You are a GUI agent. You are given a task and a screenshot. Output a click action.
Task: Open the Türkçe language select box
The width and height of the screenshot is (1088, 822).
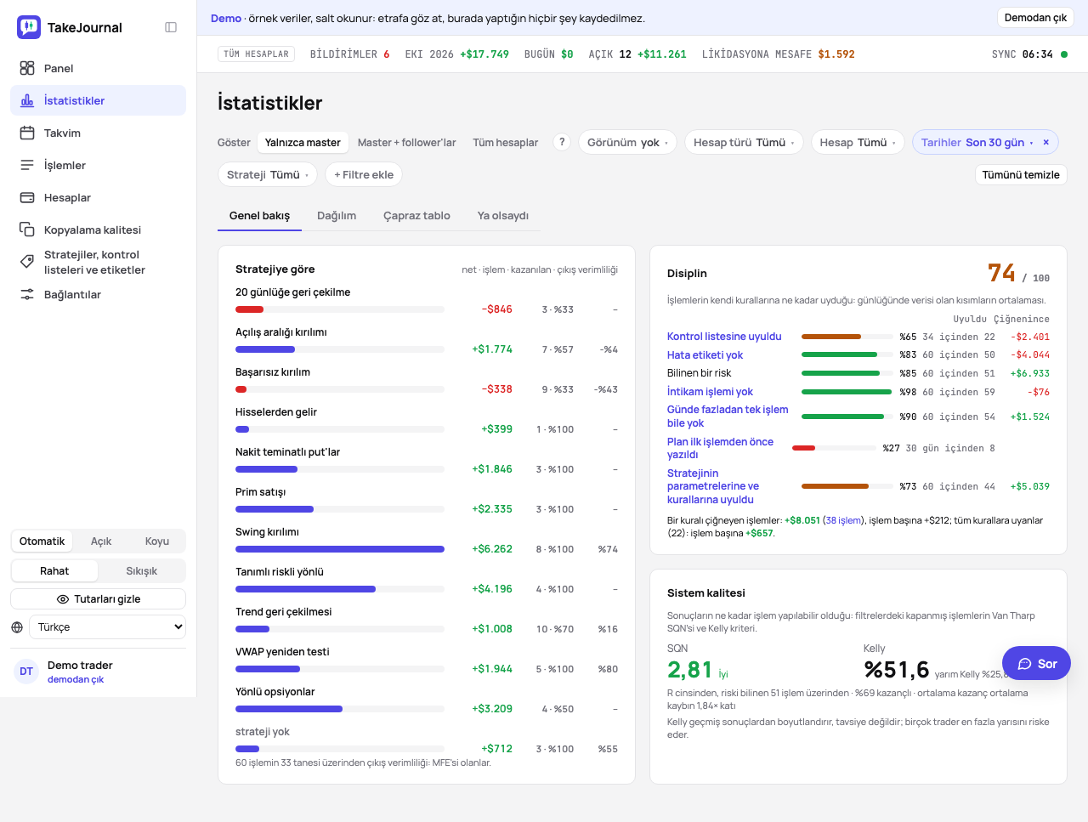108,627
